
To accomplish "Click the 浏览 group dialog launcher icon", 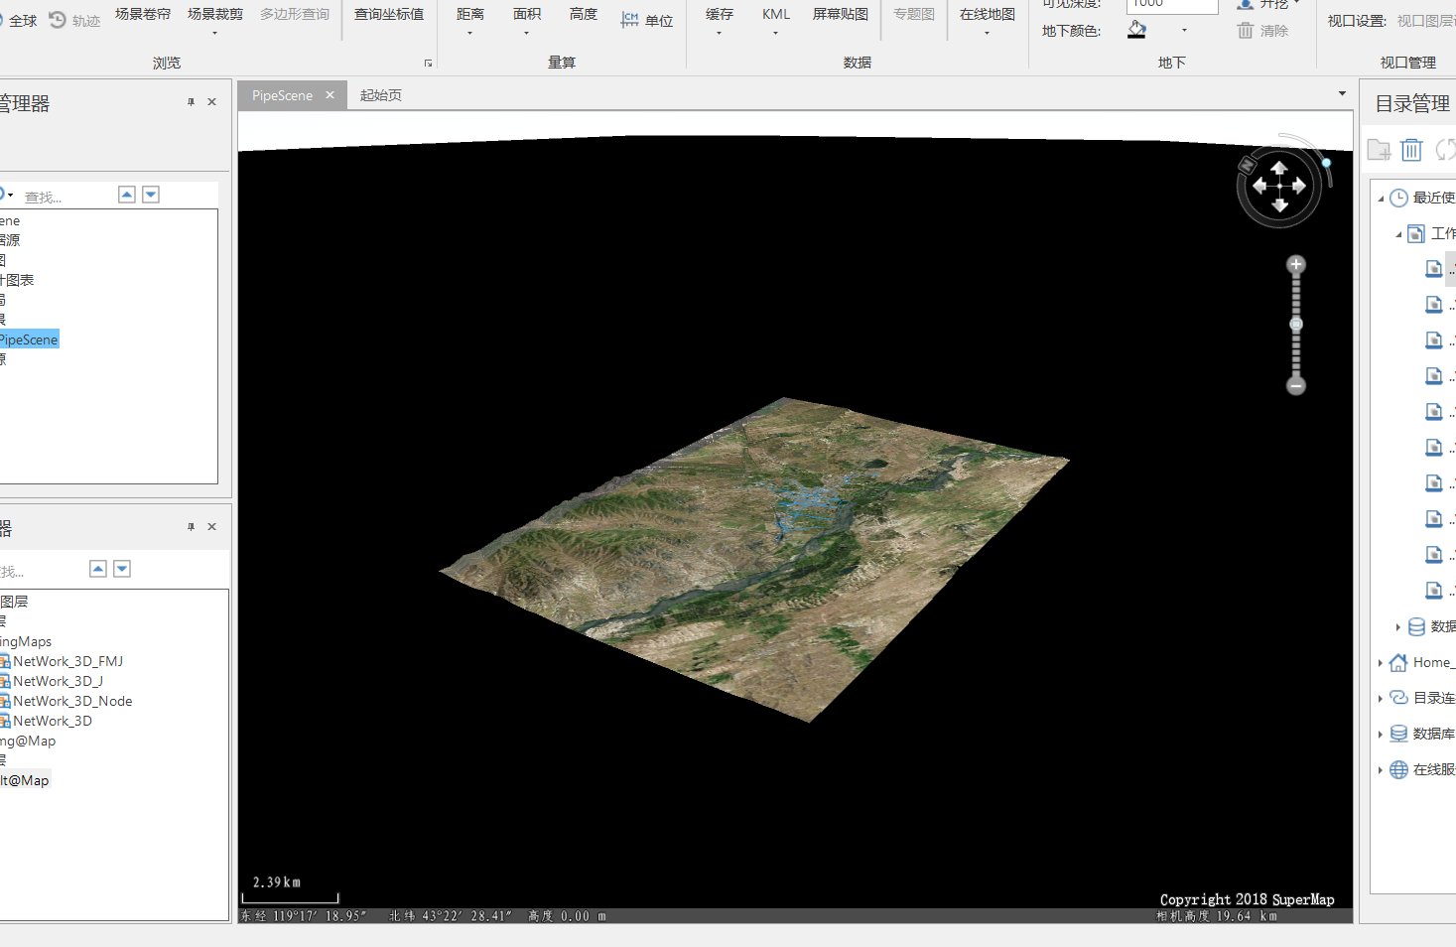I will tap(429, 63).
